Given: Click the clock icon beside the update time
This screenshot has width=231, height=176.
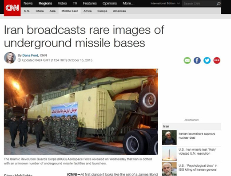Looking at the screenshot, I should 19,60.
